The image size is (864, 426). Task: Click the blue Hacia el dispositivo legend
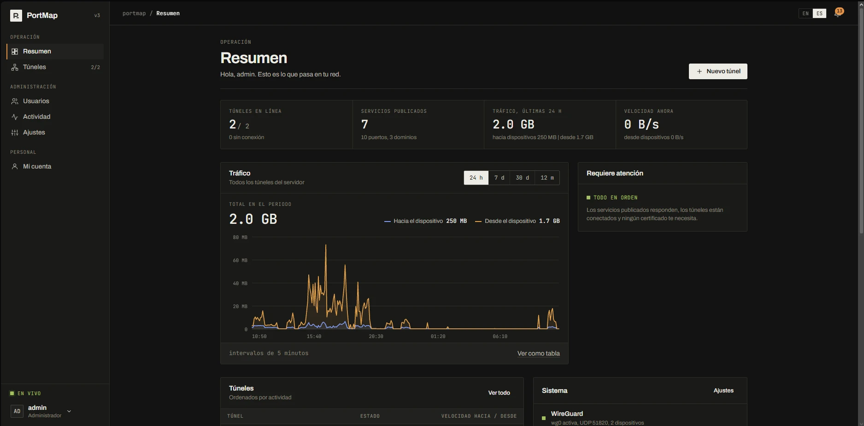coord(425,221)
